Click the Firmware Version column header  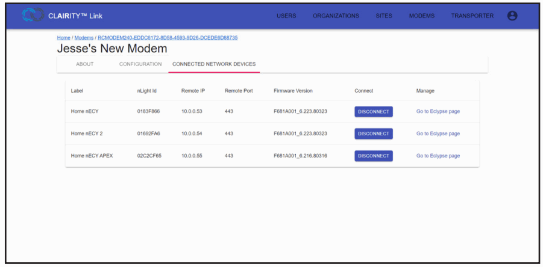click(x=293, y=91)
